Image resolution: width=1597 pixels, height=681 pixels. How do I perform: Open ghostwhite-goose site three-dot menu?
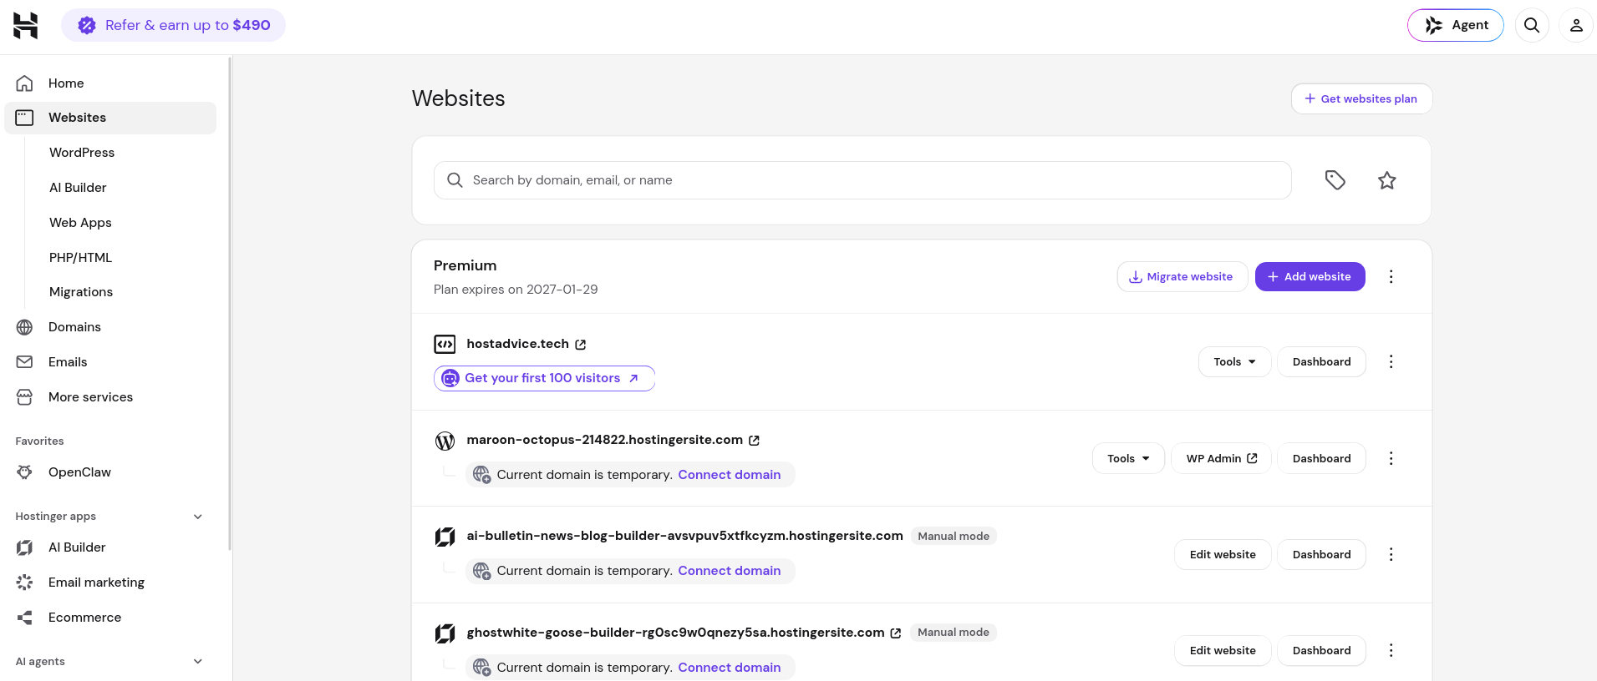pos(1391,650)
